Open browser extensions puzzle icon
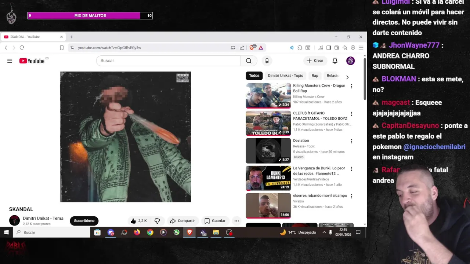Screen dimensions: 470x264 coord(300,48)
